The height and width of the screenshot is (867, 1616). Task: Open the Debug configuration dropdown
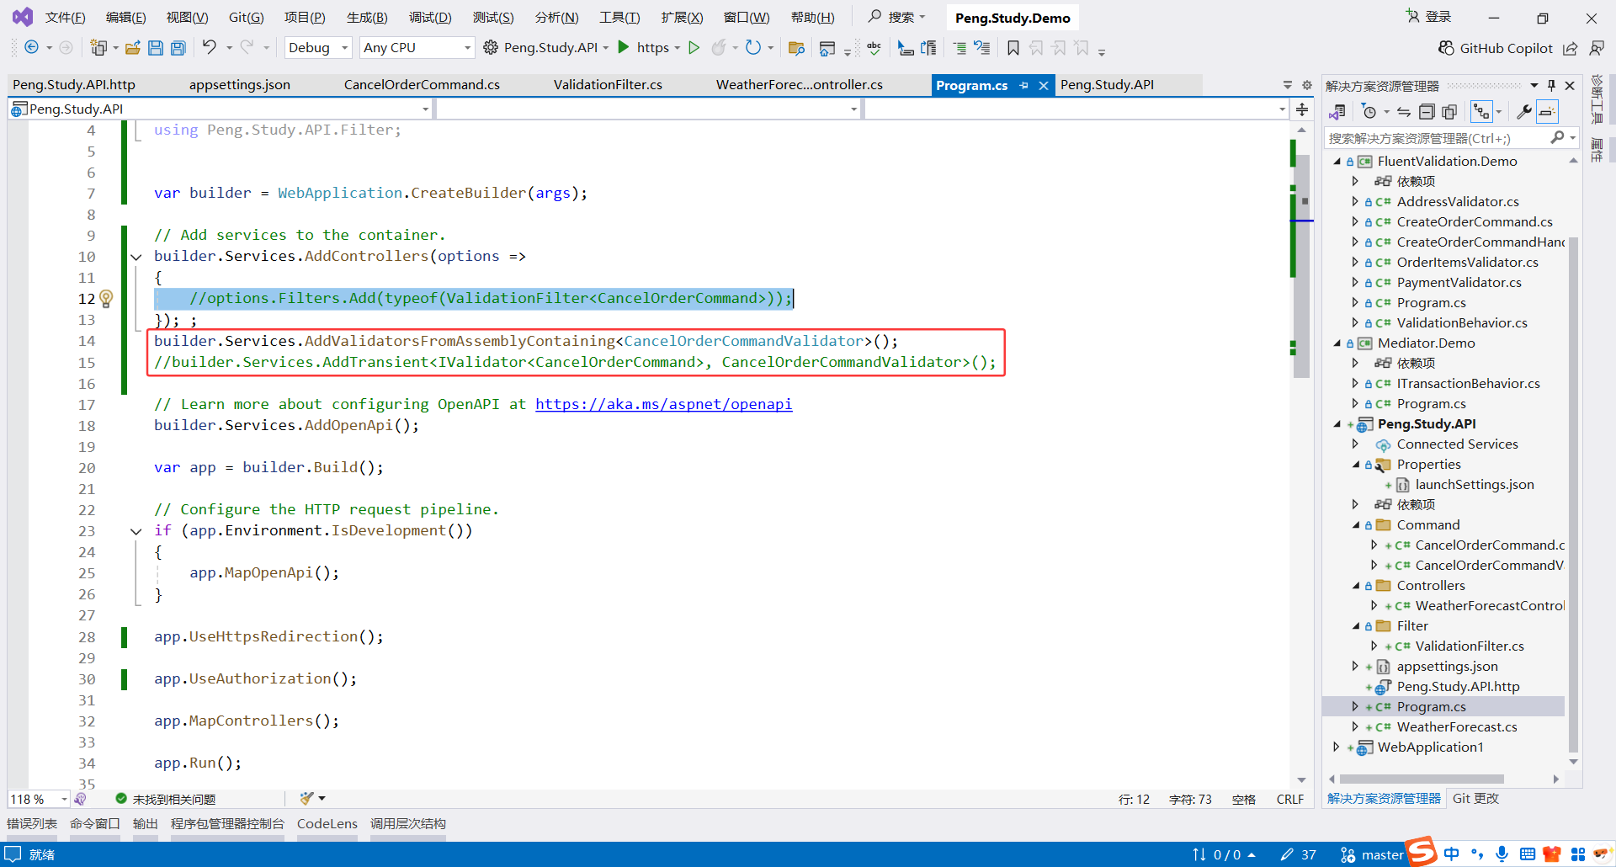[319, 48]
